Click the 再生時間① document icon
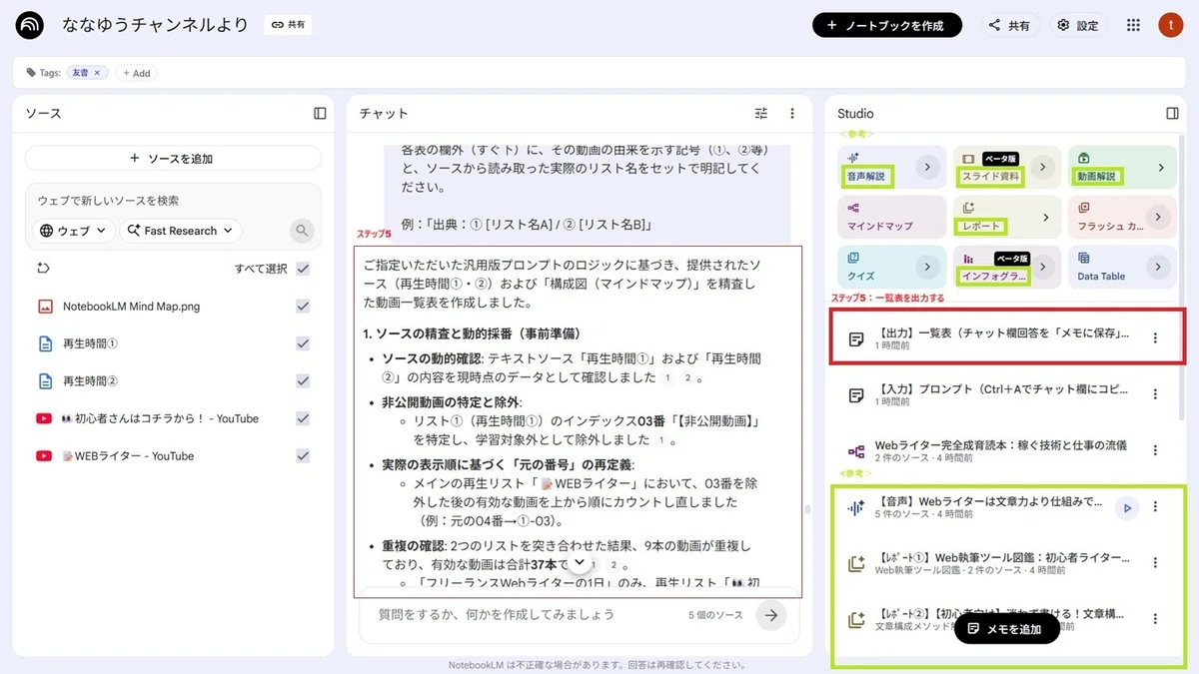Screen dimensions: 1199x674 44,343
